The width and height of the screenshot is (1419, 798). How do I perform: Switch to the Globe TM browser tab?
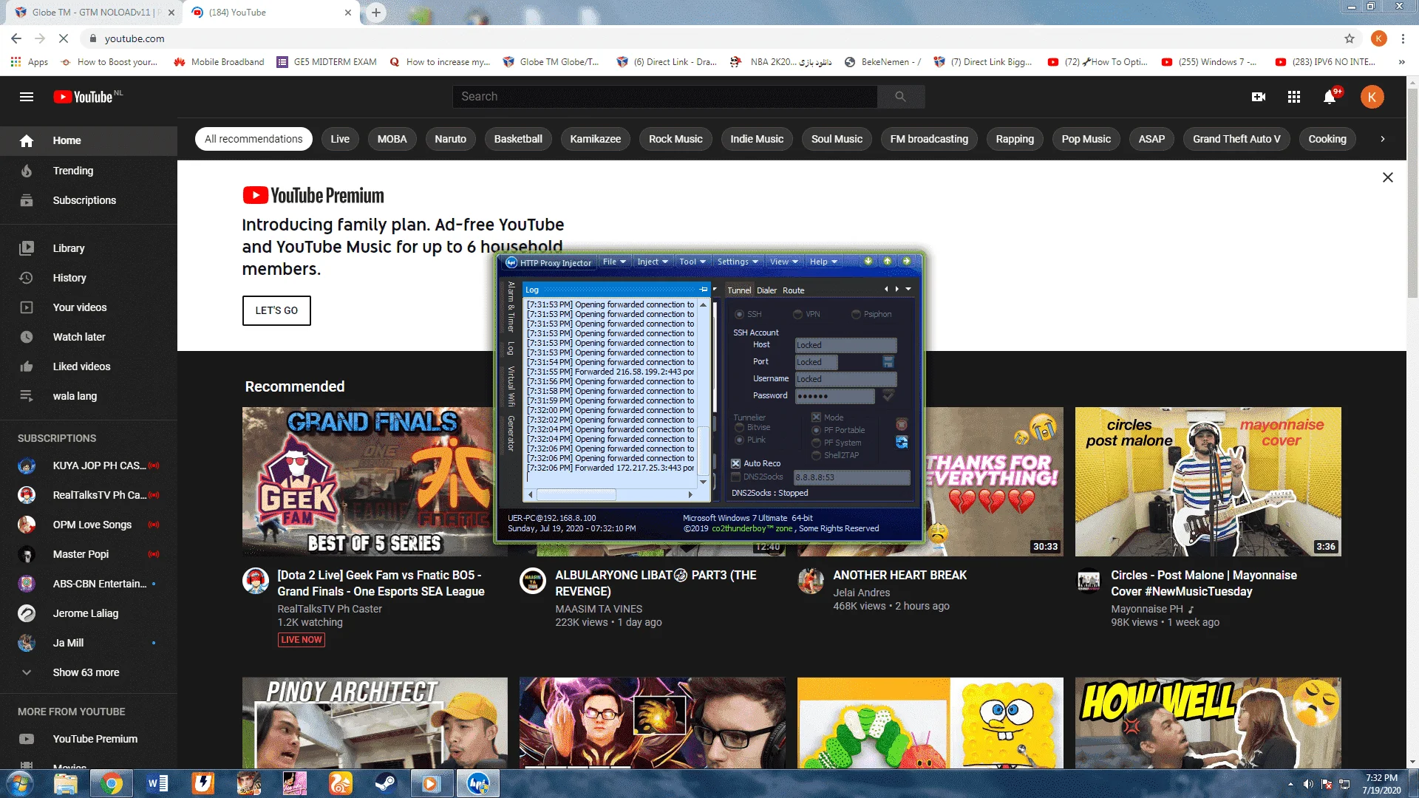(x=93, y=13)
